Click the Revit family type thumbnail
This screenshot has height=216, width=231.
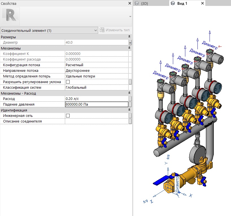point(11,16)
